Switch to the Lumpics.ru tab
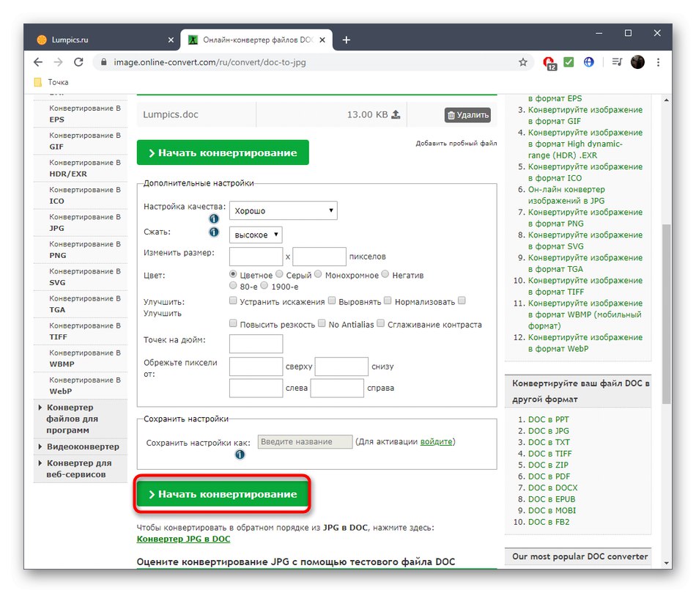Image resolution: width=696 pixels, height=593 pixels. pos(105,40)
